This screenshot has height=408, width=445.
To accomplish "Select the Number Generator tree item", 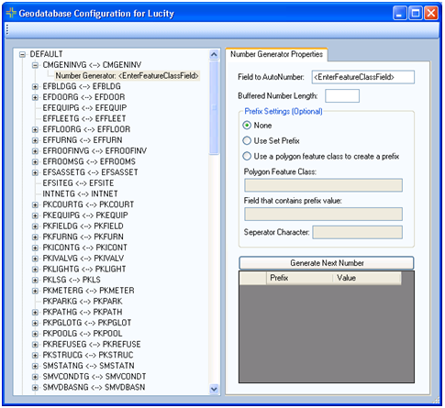I will [127, 75].
